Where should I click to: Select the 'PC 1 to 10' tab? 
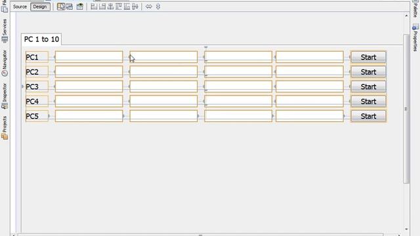[x=41, y=39]
